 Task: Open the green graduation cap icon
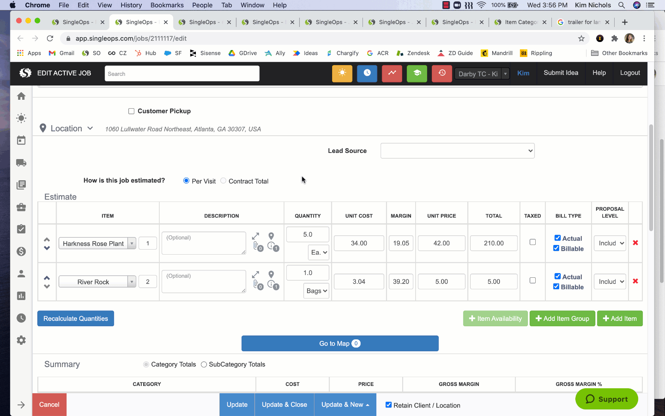[x=417, y=73]
